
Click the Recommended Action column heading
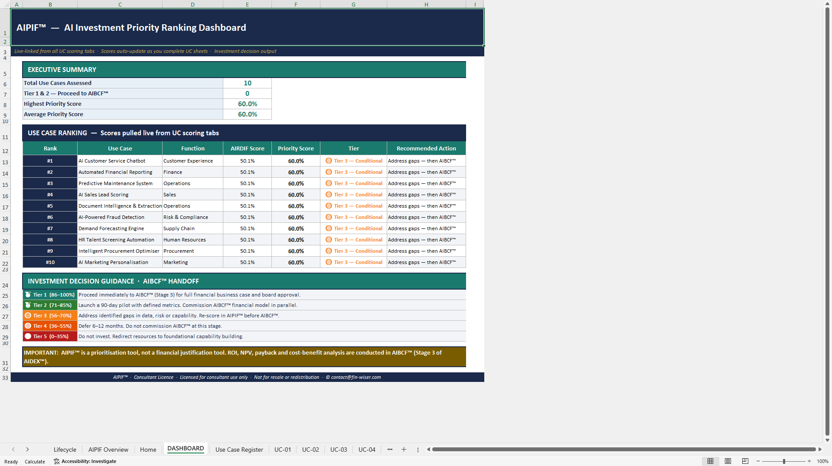click(426, 148)
